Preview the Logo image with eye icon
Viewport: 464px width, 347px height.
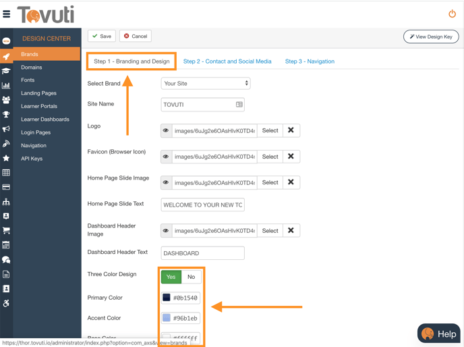[x=166, y=130]
